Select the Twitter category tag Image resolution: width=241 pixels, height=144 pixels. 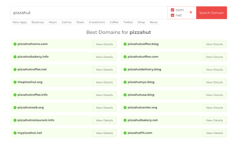(128, 22)
